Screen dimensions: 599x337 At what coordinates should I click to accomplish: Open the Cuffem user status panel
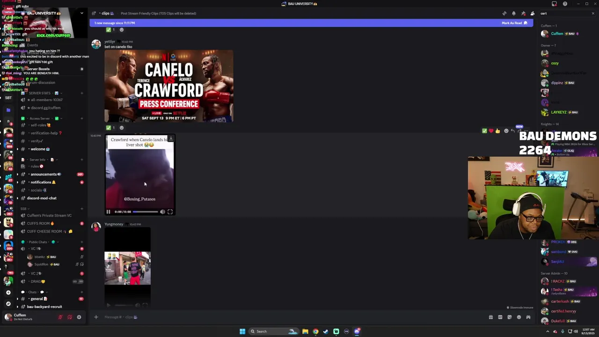pyautogui.click(x=28, y=317)
